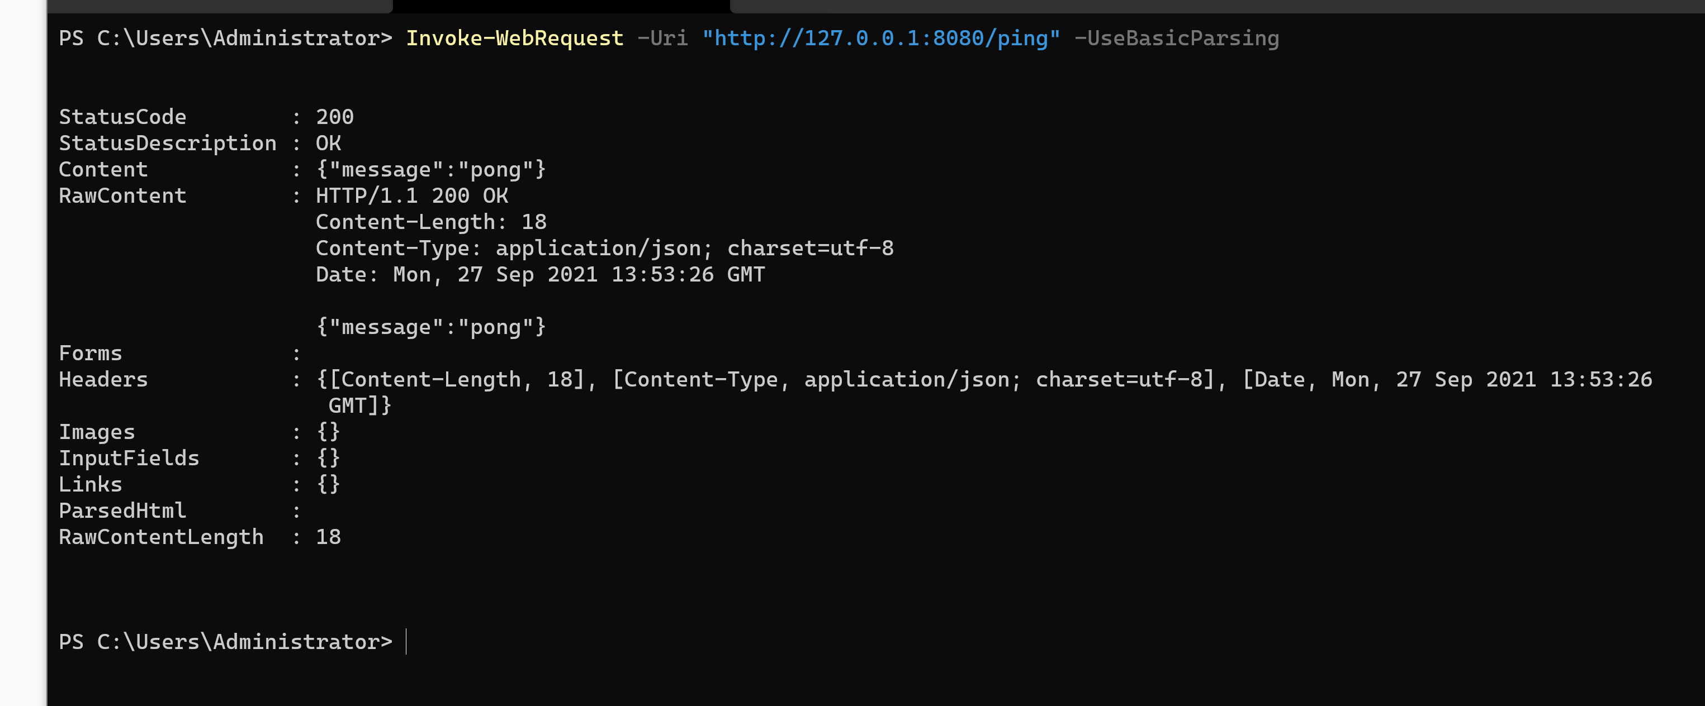
Task: Click the Content-Length: 18 raw header line
Action: [431, 222]
